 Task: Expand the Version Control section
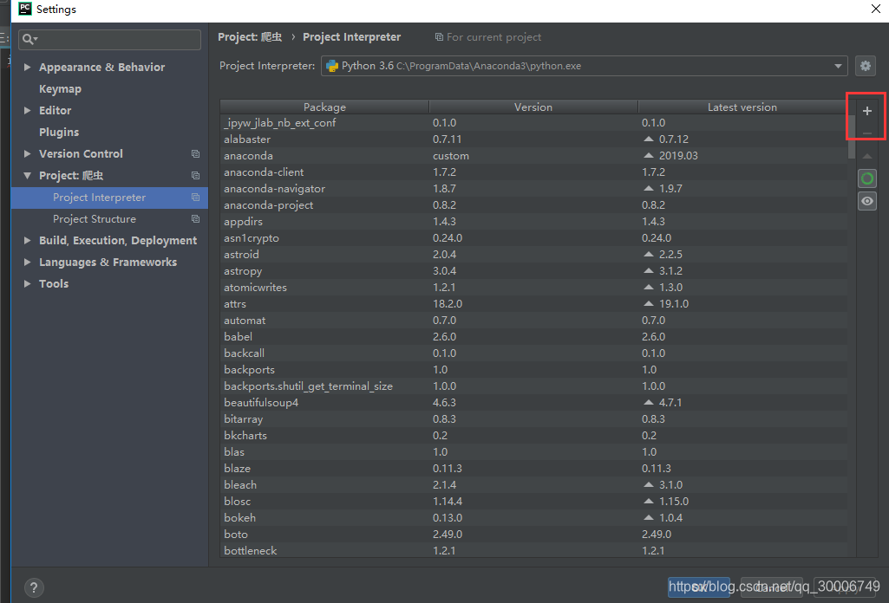click(27, 153)
